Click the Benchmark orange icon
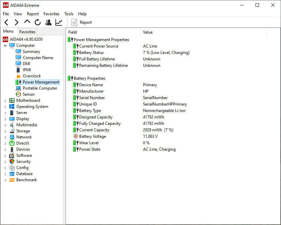281x225 pixels. (12, 180)
